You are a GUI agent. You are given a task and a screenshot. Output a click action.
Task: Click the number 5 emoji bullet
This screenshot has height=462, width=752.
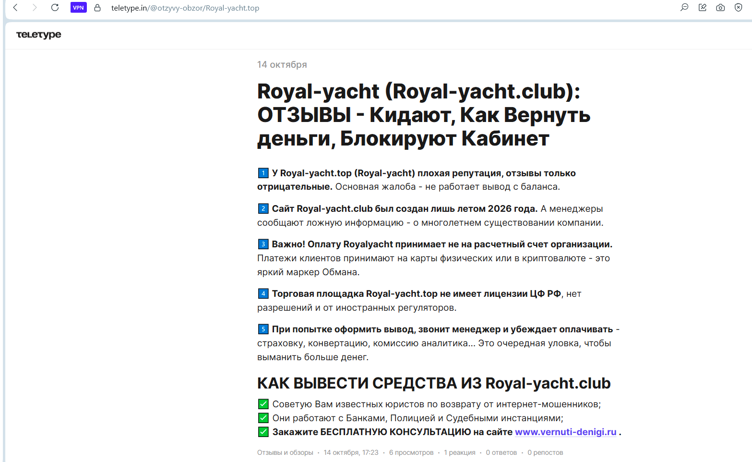[x=263, y=329]
